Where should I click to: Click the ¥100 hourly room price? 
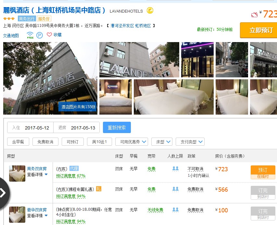[221, 210]
